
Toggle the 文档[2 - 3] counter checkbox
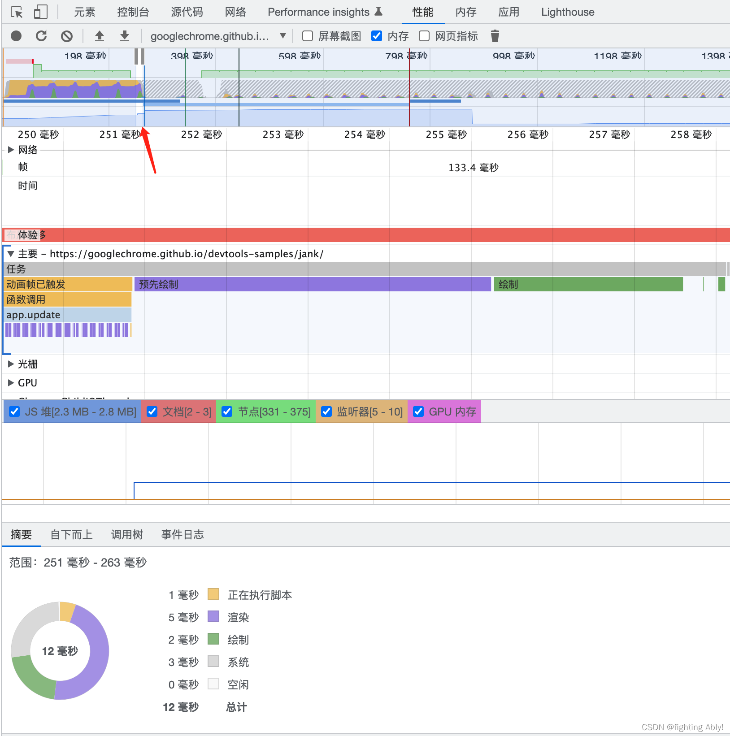tap(152, 411)
